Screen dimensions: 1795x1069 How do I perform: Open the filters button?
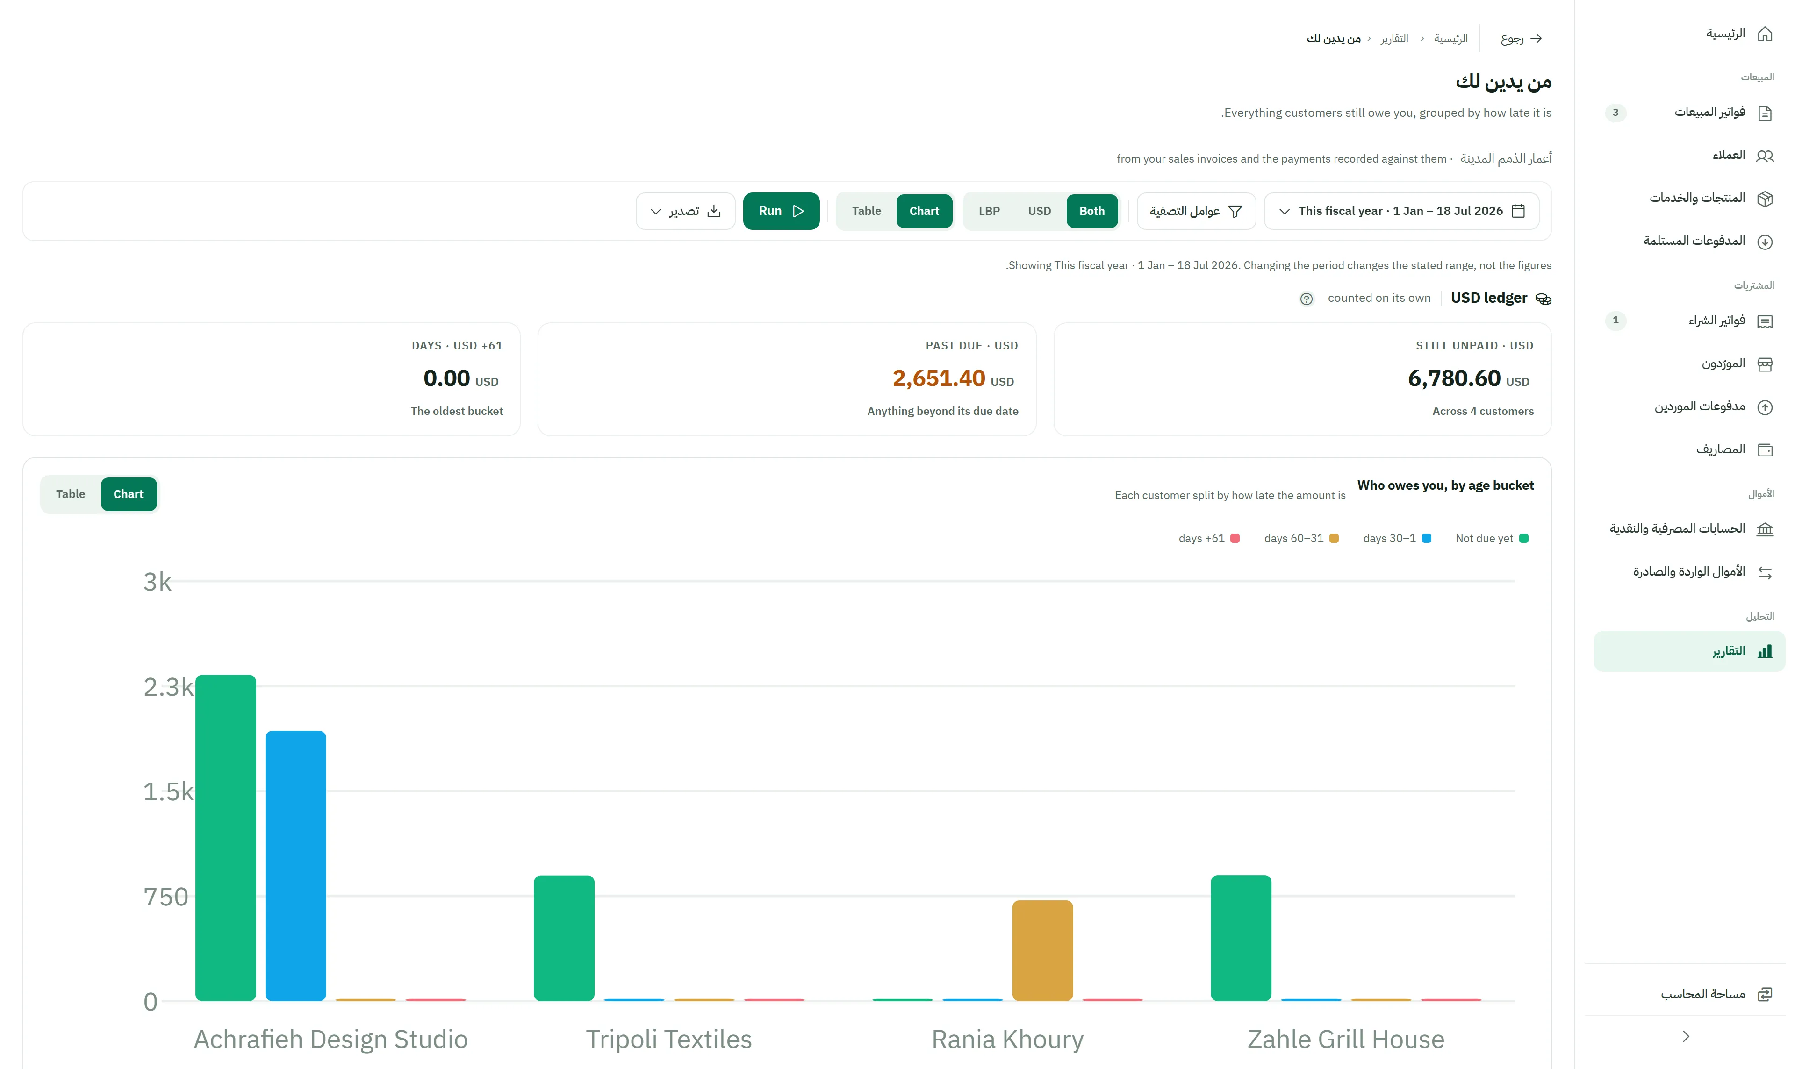[1196, 211]
